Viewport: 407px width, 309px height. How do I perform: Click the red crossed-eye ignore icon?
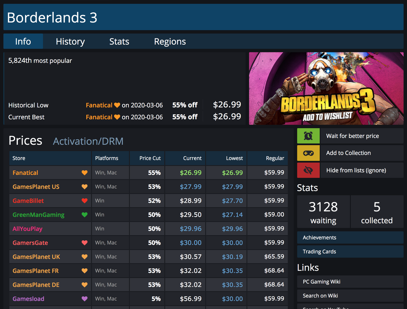tap(308, 170)
